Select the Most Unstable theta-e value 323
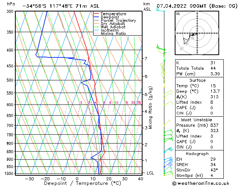241x186 pixels. point(215,131)
